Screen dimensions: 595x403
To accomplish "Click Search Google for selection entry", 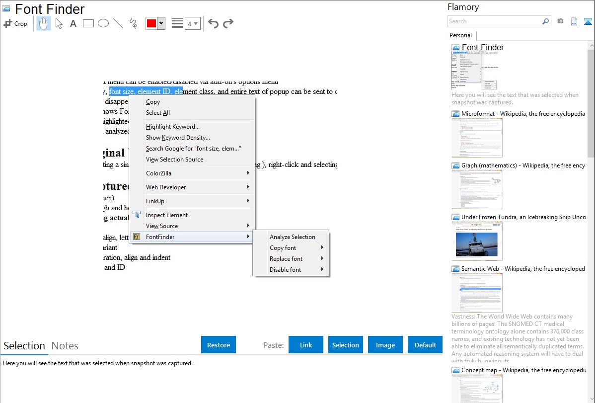I will [x=192, y=149].
